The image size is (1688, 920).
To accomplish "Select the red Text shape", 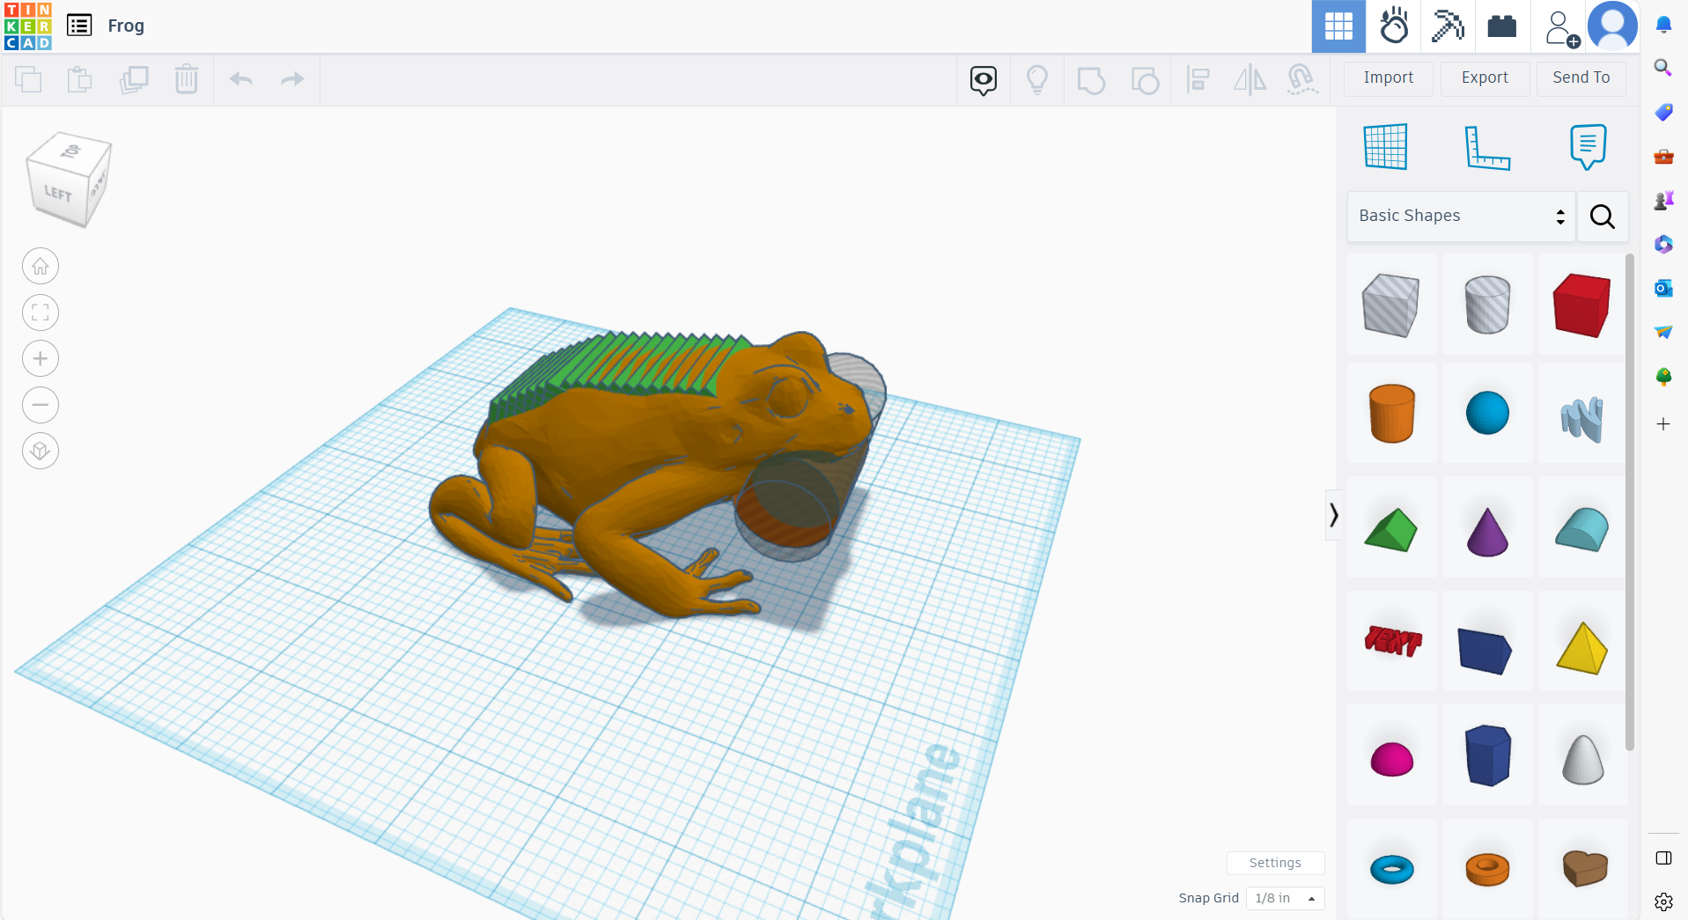I will [1392, 640].
